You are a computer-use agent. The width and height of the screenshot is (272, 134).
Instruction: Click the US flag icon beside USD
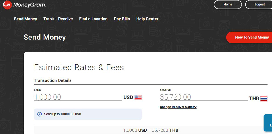(138, 98)
